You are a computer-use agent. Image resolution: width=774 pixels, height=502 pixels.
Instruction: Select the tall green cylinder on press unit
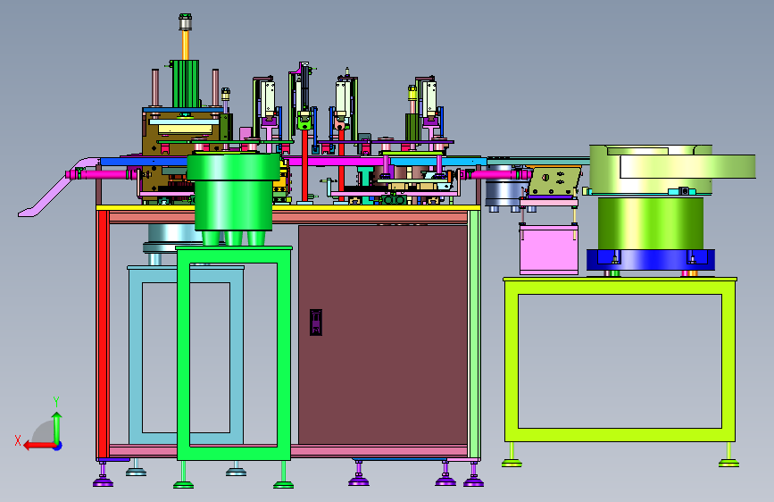point(185,83)
